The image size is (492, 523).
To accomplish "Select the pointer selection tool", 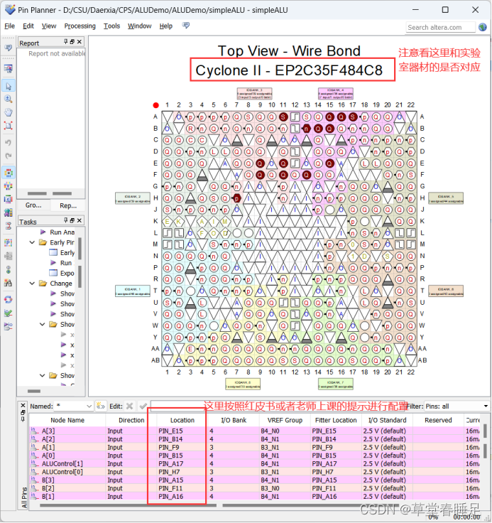I will pos(9,86).
